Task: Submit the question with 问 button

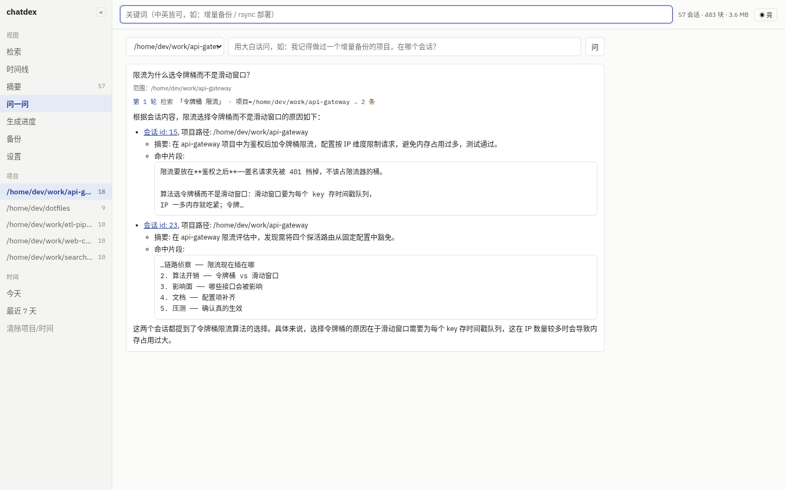Action: click(x=595, y=47)
